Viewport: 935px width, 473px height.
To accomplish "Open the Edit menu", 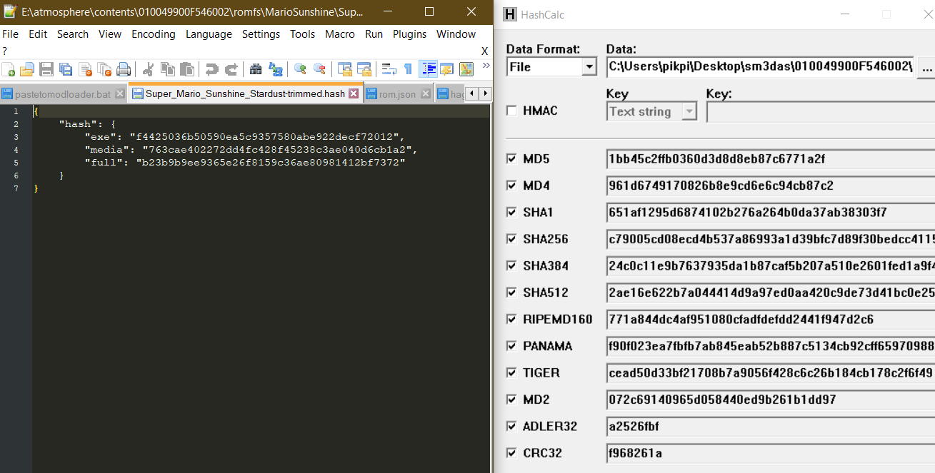I will tap(38, 34).
